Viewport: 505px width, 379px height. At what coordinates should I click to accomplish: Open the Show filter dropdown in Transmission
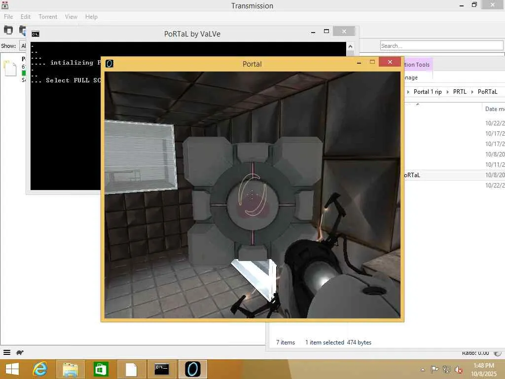click(23, 46)
